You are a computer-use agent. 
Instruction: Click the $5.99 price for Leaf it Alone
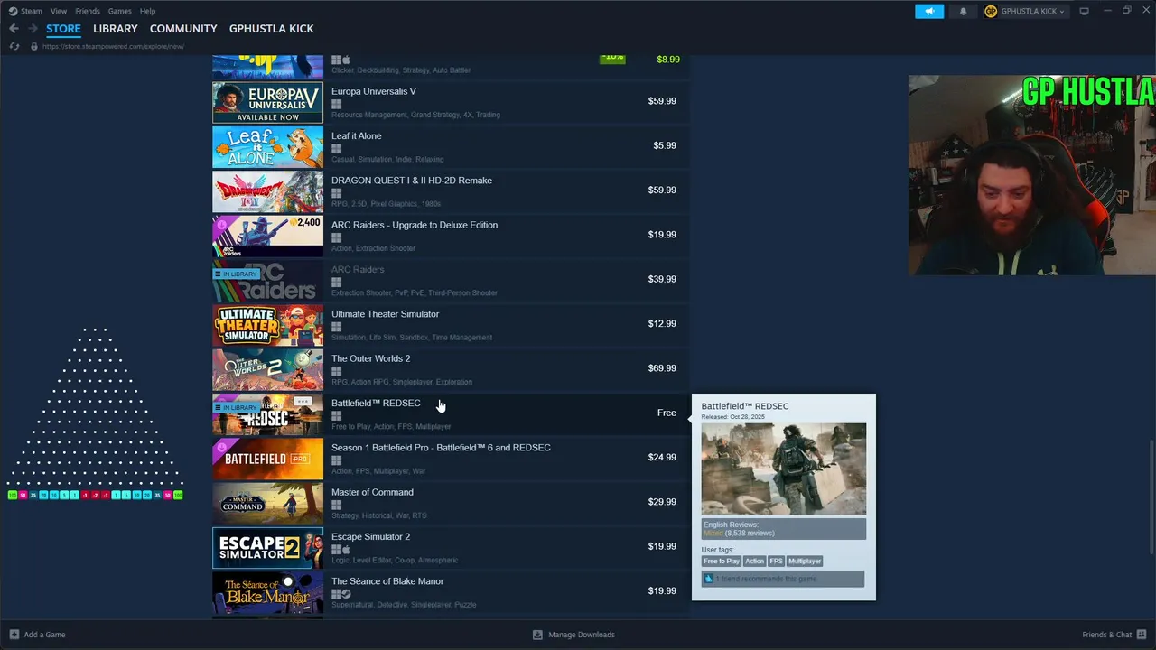665,145
